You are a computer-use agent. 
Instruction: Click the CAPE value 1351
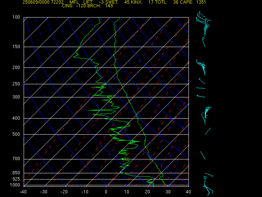click(x=201, y=2)
